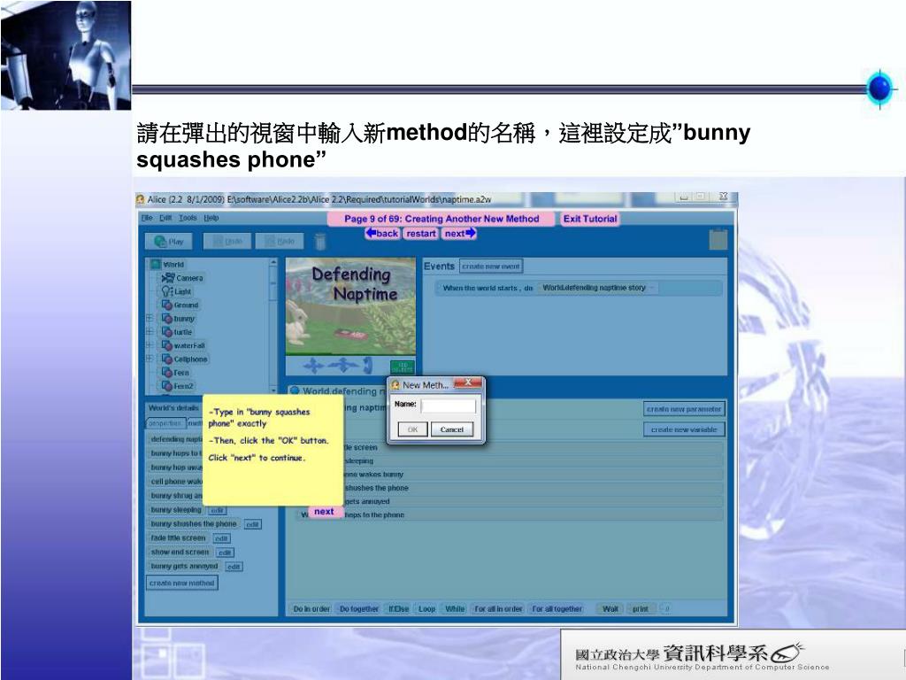This screenshot has width=906, height=680.
Task: Click next on the yellow note
Action: coord(324,511)
